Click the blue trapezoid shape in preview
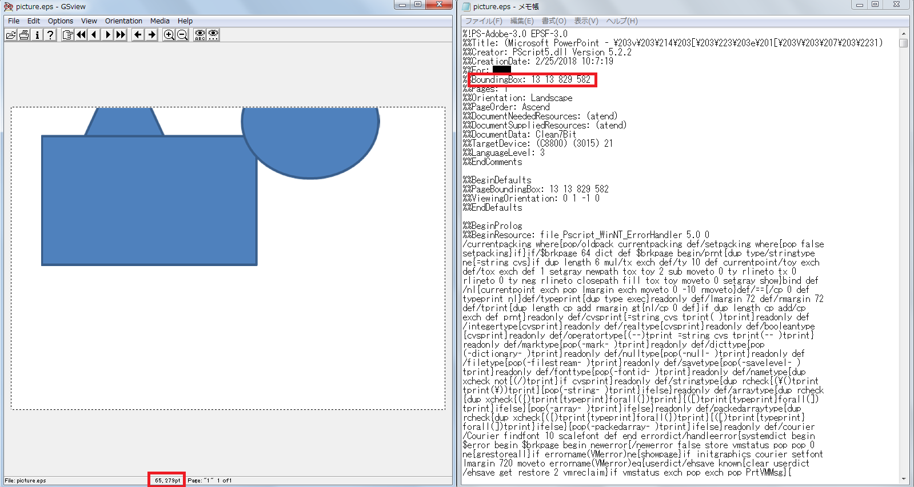The image size is (914, 487). coord(125,121)
